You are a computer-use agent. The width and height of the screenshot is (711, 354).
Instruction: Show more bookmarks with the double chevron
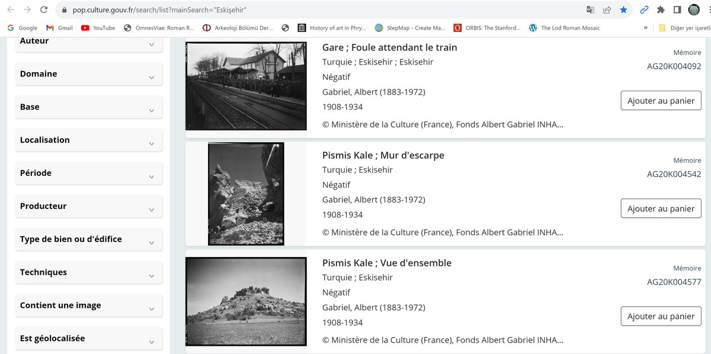645,28
